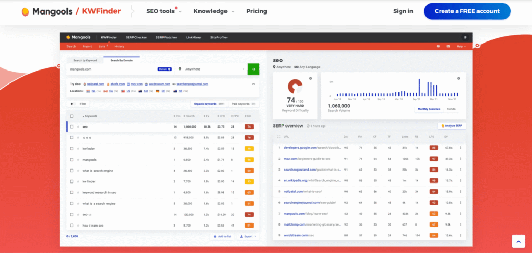Open the settings gear in the red toolbar
This screenshot has height=253, width=532.
438,46
